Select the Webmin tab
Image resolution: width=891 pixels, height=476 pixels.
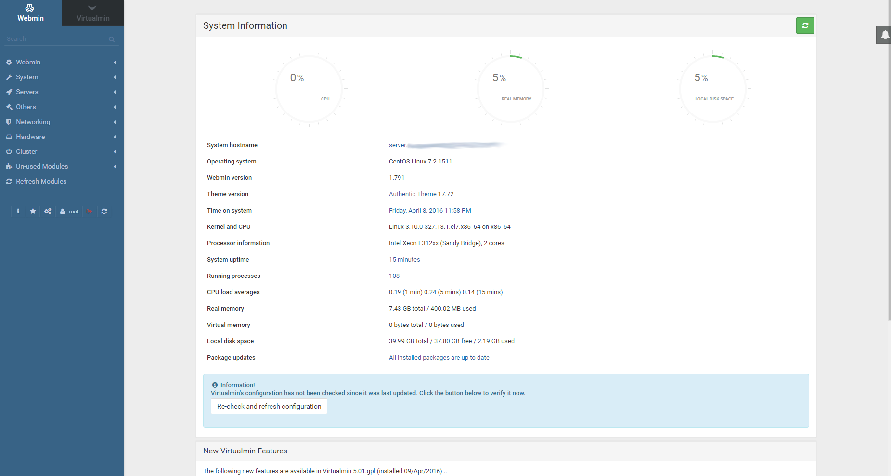point(30,13)
